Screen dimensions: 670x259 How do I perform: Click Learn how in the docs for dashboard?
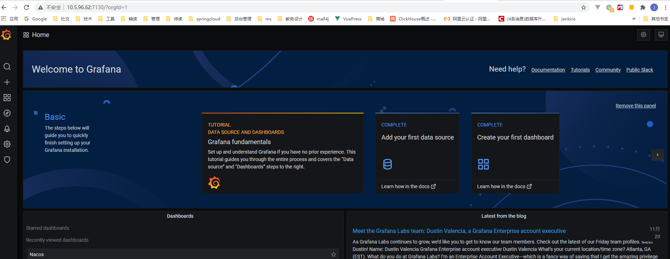click(x=504, y=186)
